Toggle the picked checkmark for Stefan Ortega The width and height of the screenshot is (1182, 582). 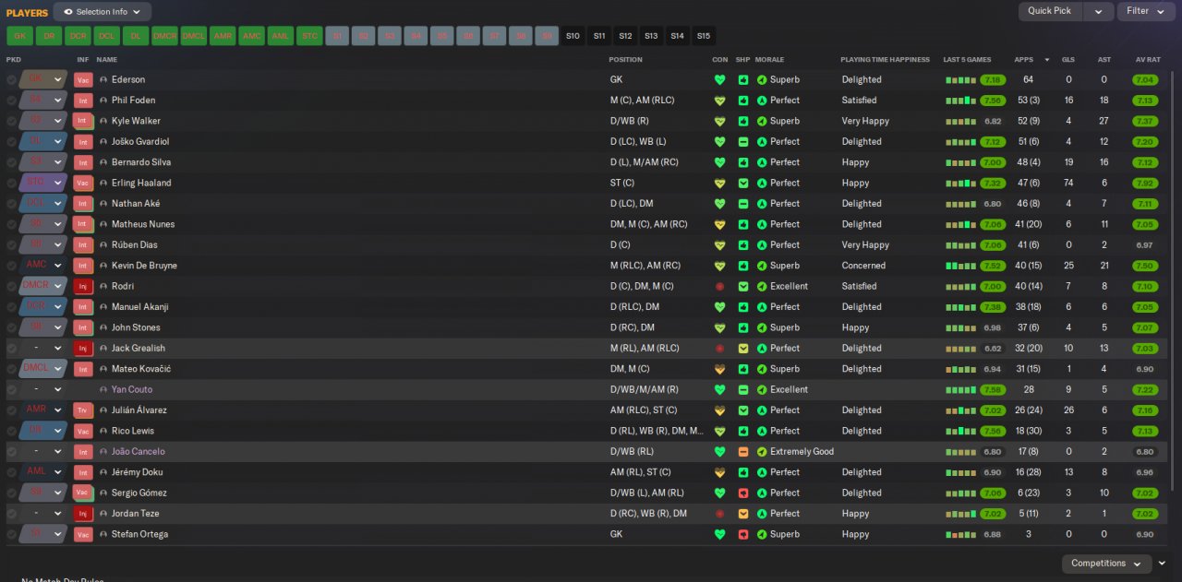(x=11, y=534)
